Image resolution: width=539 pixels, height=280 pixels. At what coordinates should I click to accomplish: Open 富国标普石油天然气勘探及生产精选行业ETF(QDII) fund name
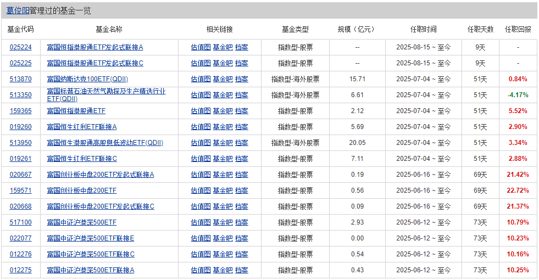pyautogui.click(x=106, y=95)
